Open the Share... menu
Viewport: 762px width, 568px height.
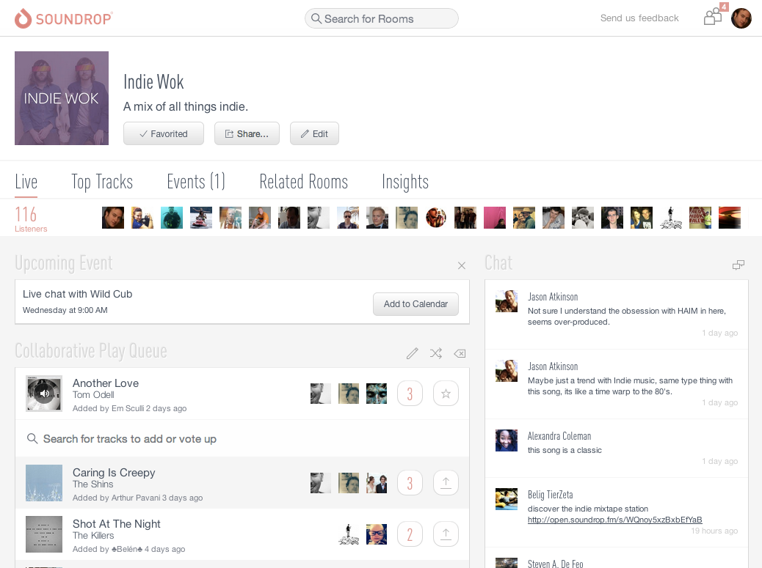(247, 134)
